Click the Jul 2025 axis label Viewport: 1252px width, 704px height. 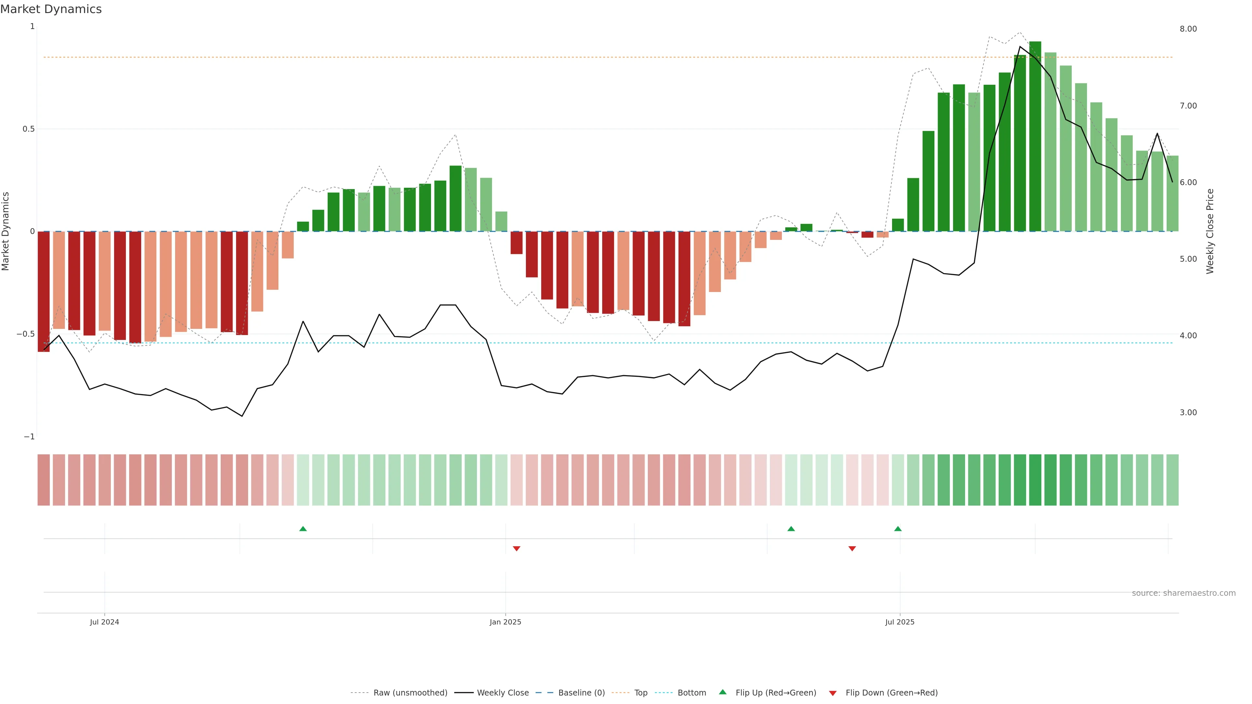[x=900, y=622]
